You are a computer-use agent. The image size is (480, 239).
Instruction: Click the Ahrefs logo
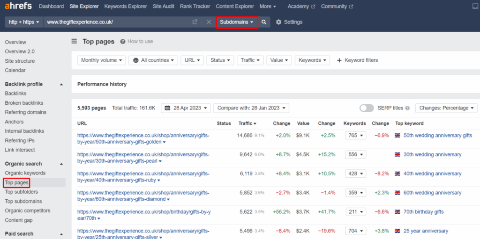pos(18,6)
